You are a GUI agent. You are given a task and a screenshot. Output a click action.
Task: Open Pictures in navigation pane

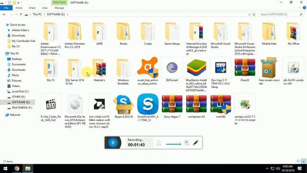coord(16,81)
